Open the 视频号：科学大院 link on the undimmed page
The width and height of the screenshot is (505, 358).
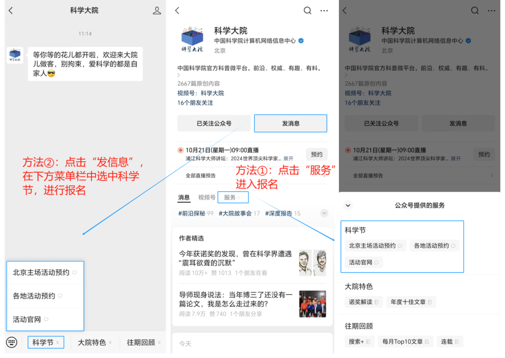pyautogui.click(x=201, y=93)
